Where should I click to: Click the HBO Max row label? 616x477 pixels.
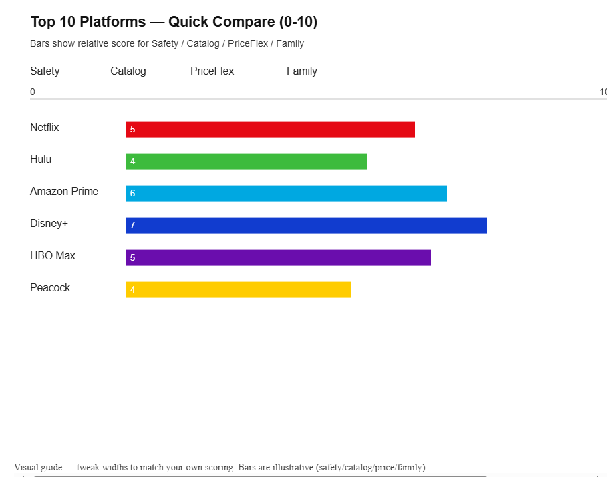[53, 256]
